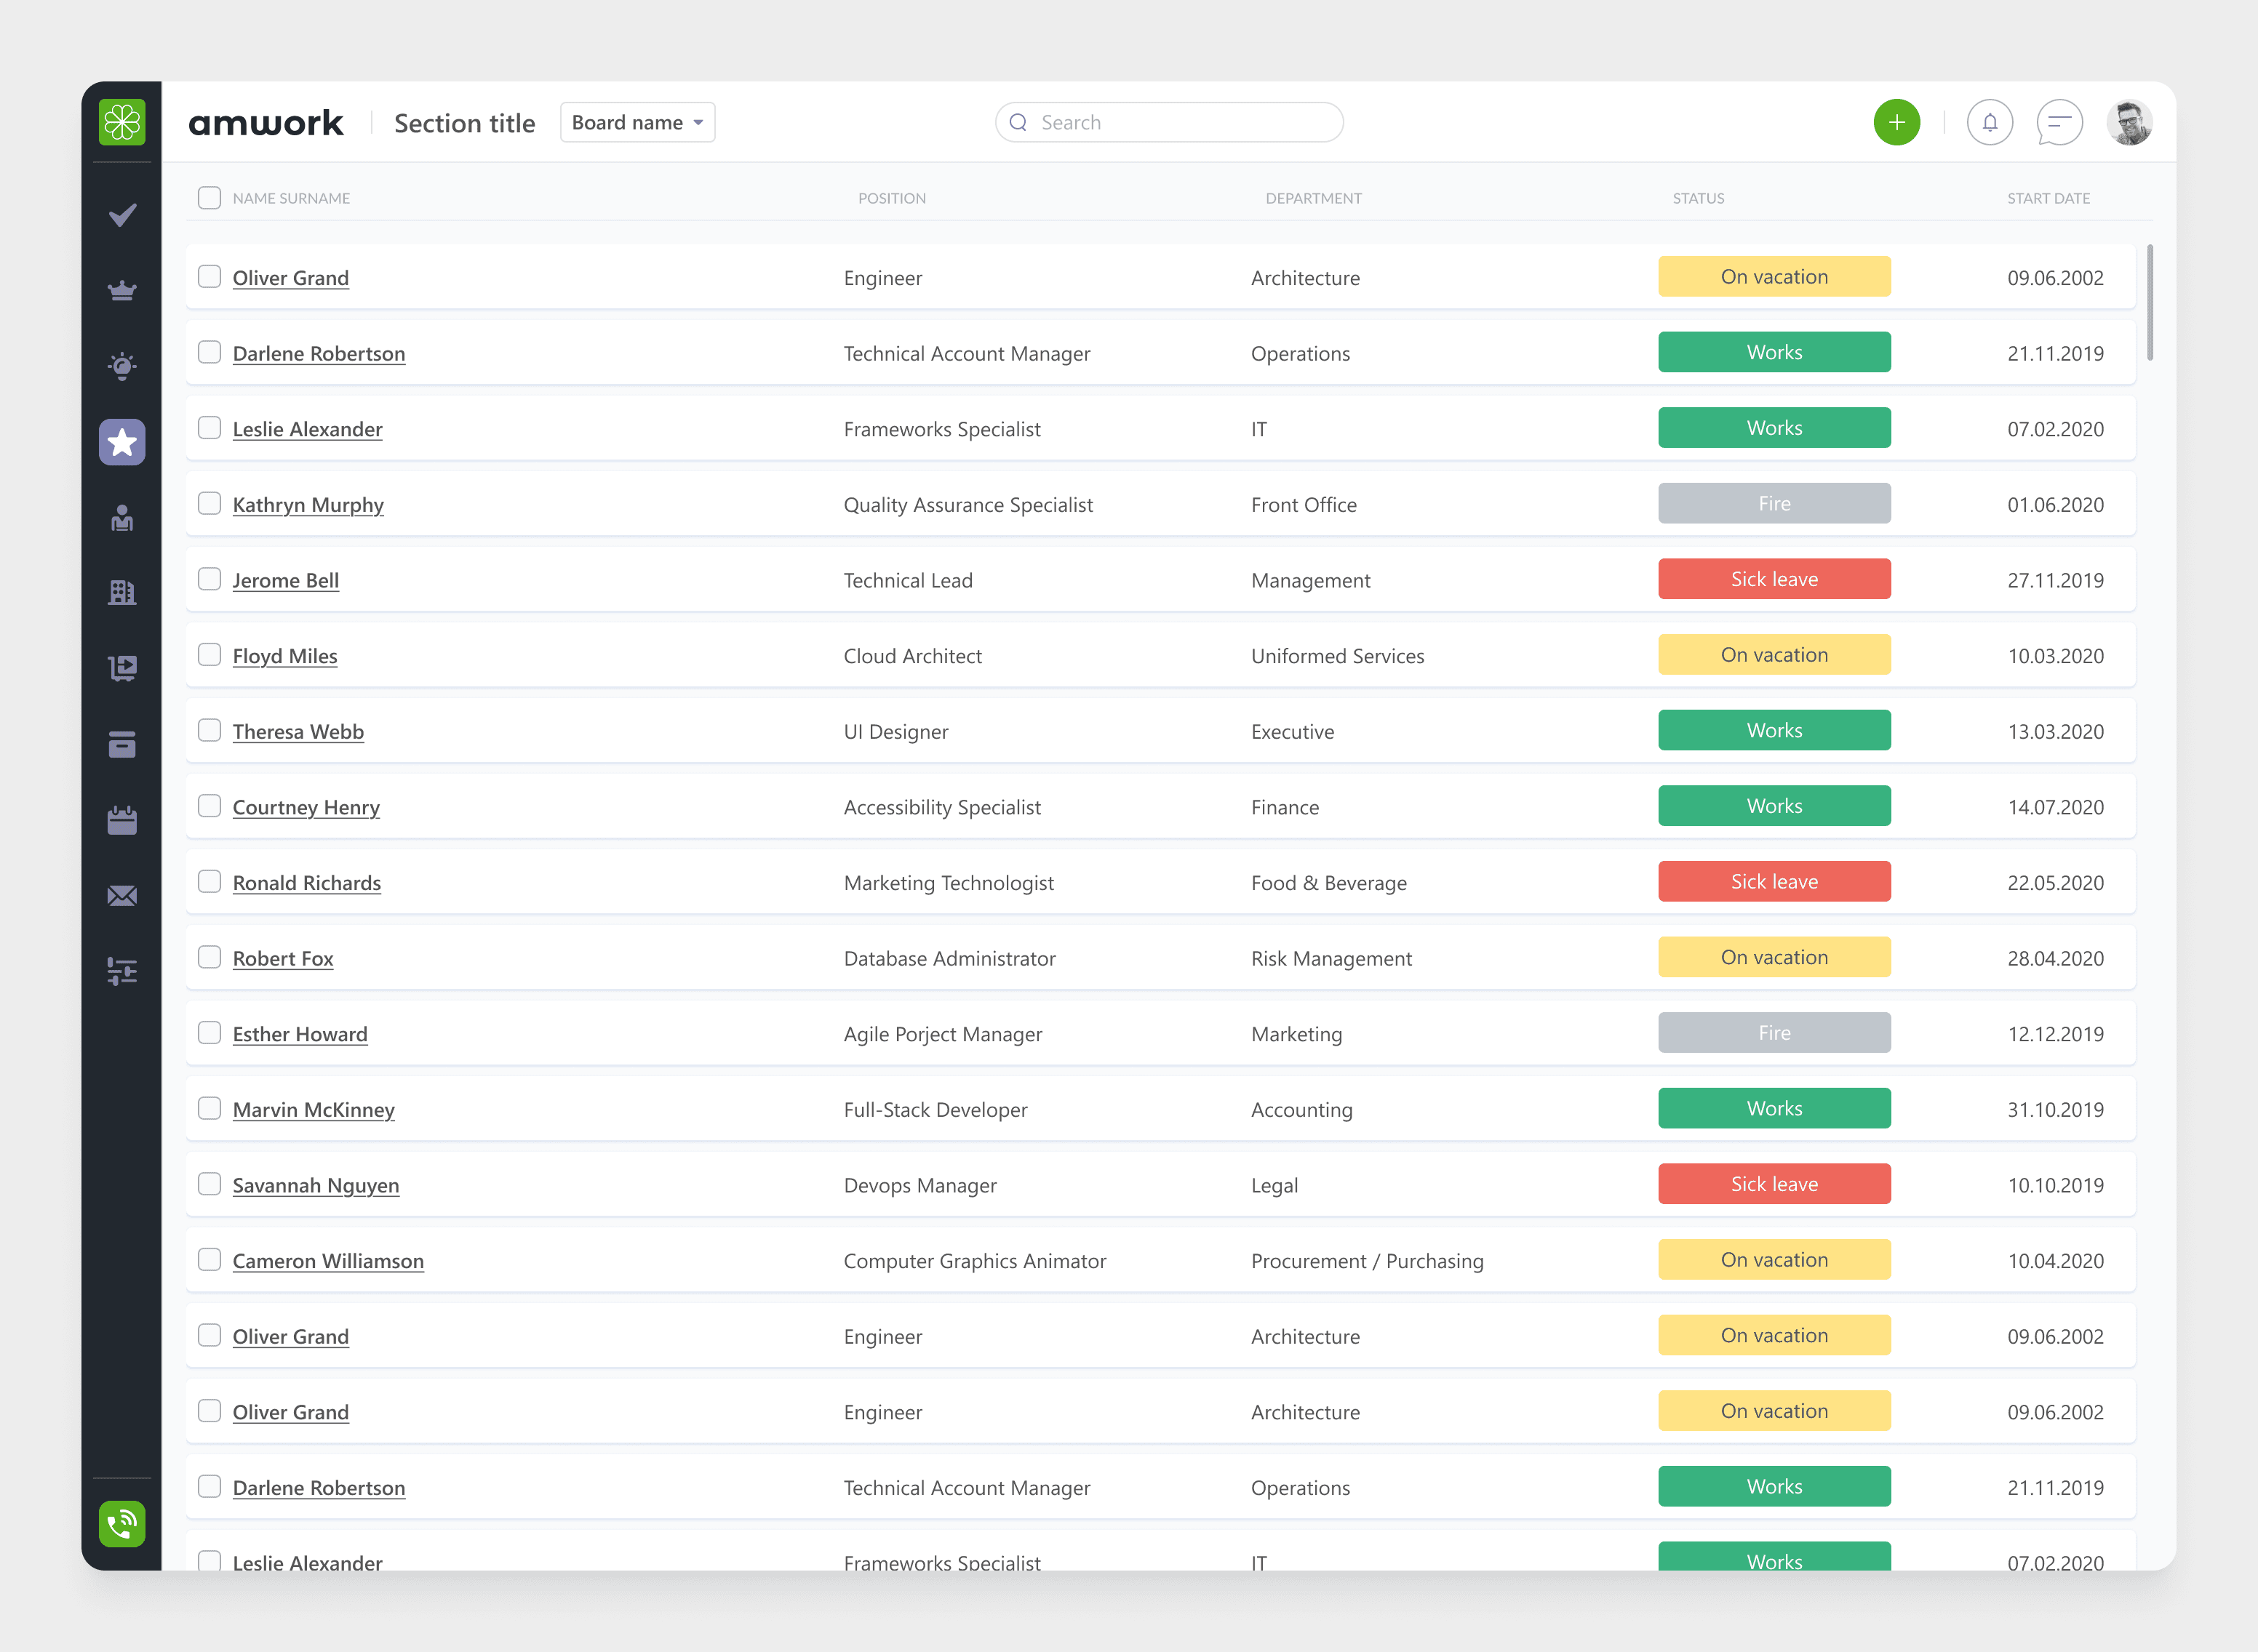Click the calendar icon in sidebar
2258x1652 pixels.
click(x=122, y=820)
